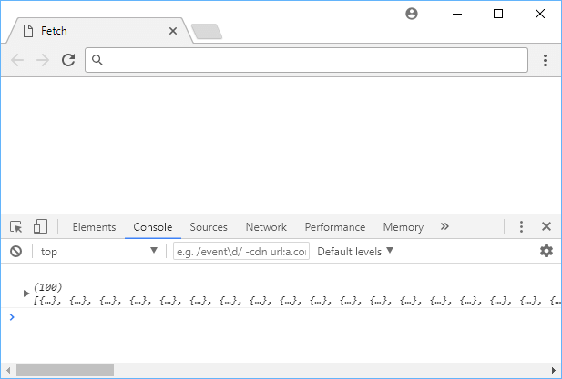This screenshot has width=562, height=379.
Task: Click the browser forward arrow
Action: [43, 60]
